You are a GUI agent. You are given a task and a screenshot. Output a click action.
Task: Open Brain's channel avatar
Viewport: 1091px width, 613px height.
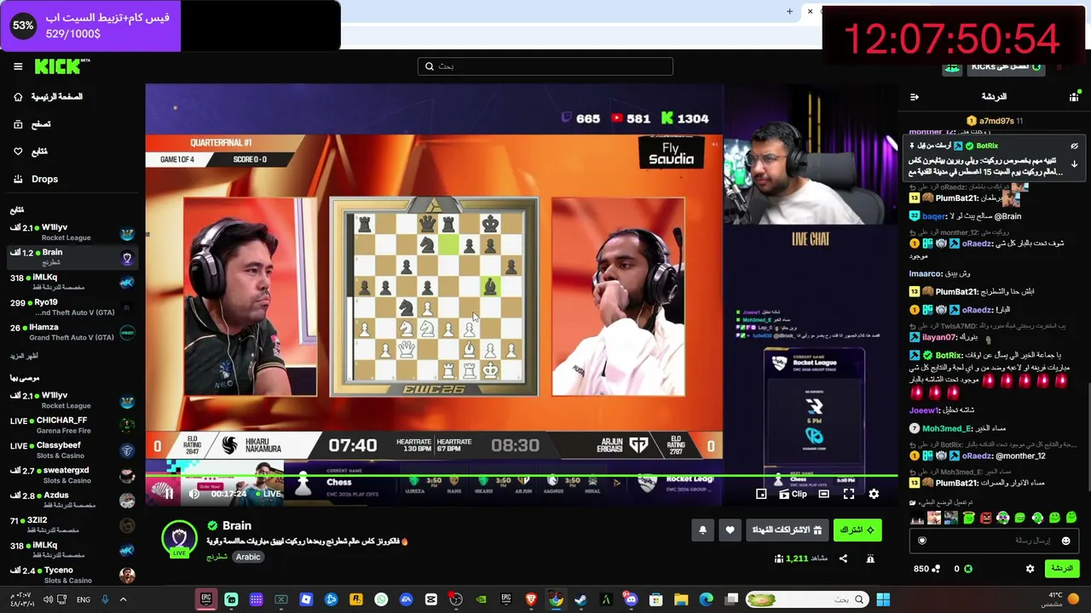click(x=179, y=539)
